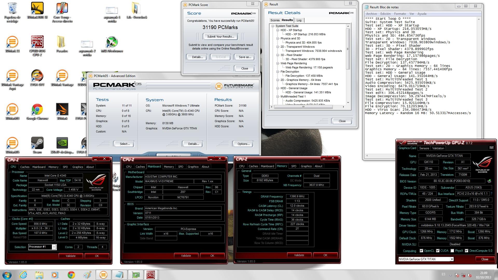Open the 1.0.- Overclock folder icon
Image resolution: width=498 pixels, height=280 pixels.
point(137,10)
